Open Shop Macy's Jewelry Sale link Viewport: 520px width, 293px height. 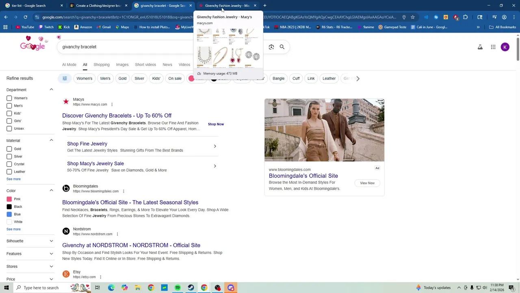[95, 164]
